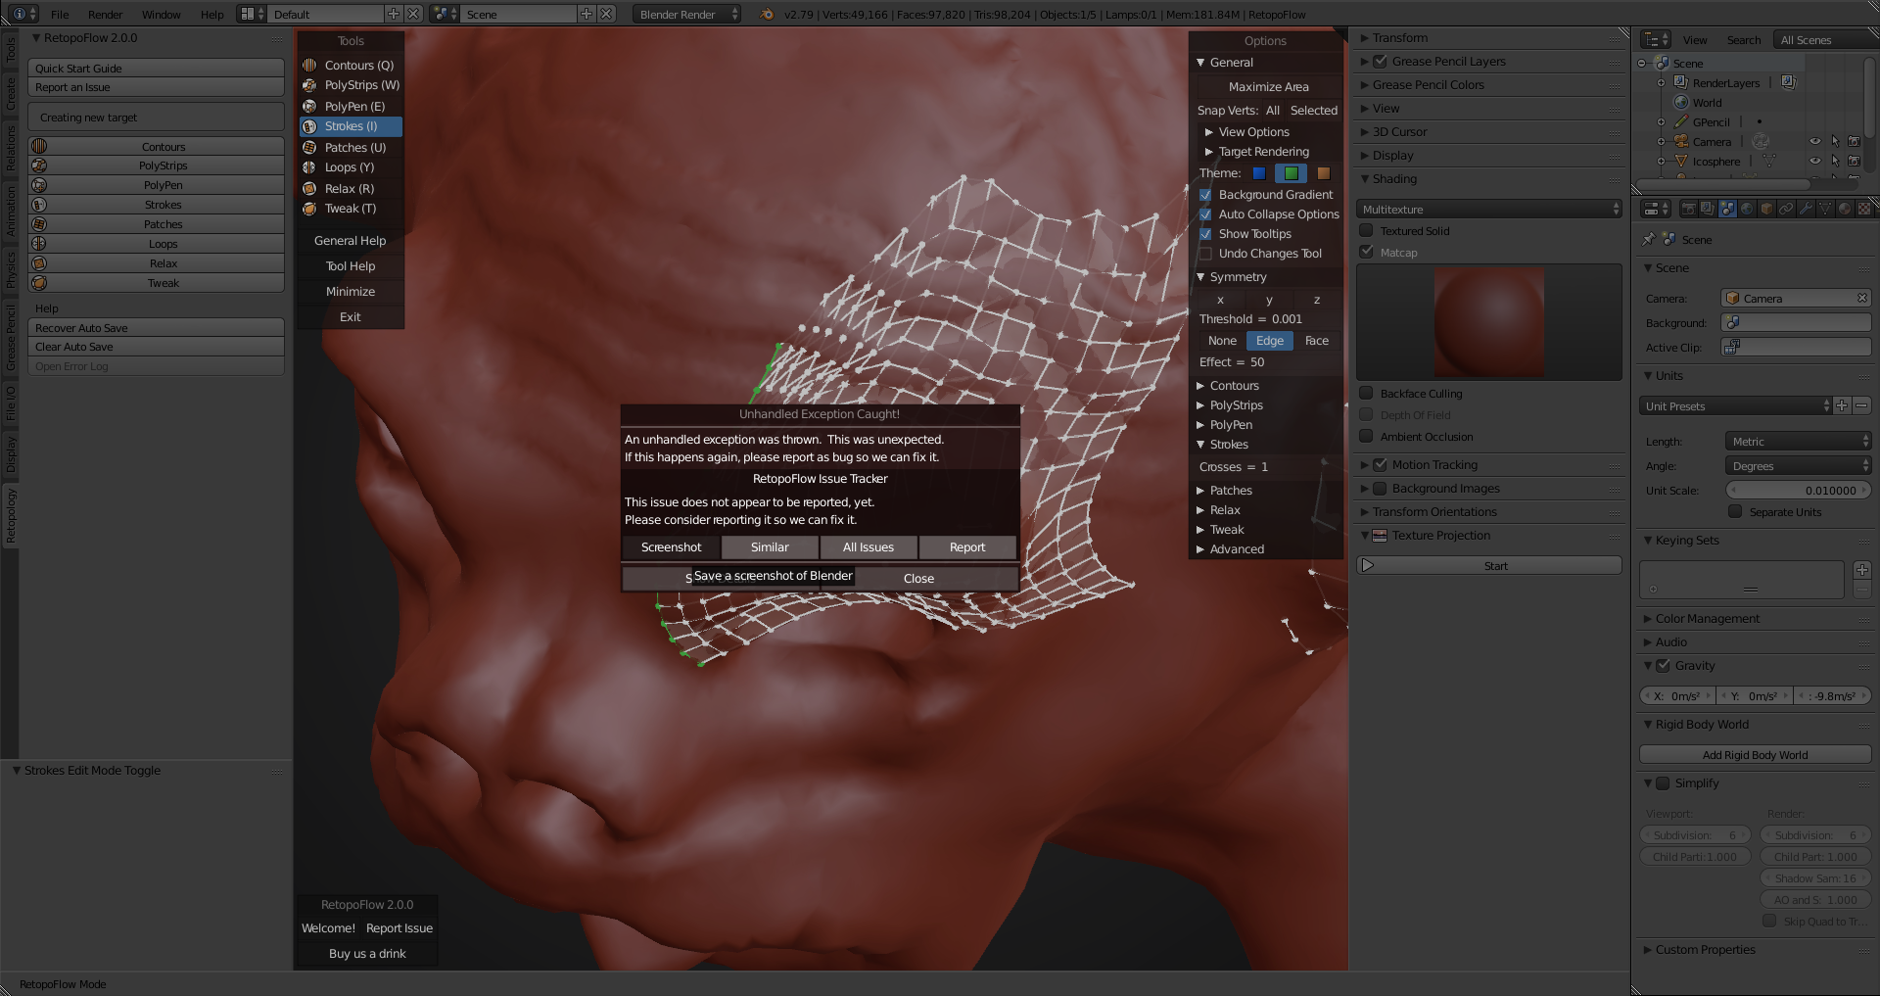Collapse the Scene tree item in outliner
Viewport: 1880px width, 996px height.
(1642, 63)
